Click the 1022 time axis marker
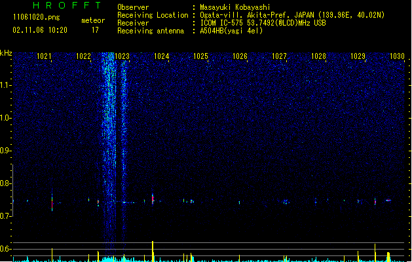 (83, 56)
